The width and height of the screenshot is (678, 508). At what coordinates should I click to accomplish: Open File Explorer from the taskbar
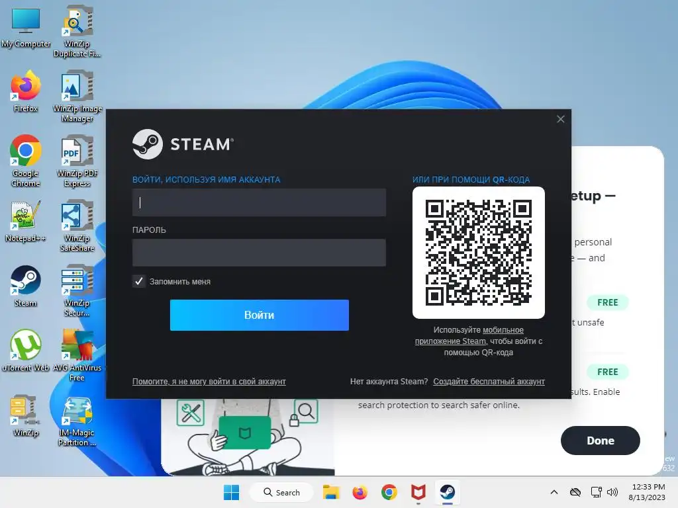[x=331, y=492]
